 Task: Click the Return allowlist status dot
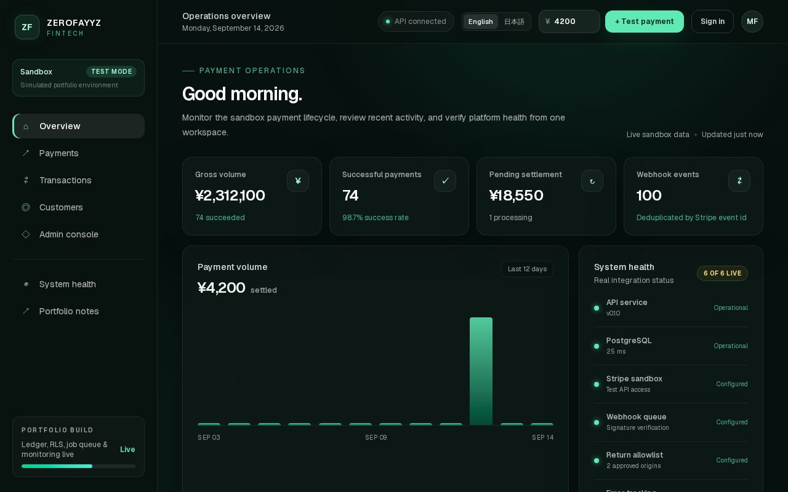click(597, 461)
